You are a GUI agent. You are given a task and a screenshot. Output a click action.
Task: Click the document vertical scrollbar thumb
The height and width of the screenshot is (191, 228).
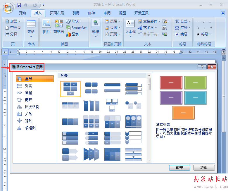224,96
